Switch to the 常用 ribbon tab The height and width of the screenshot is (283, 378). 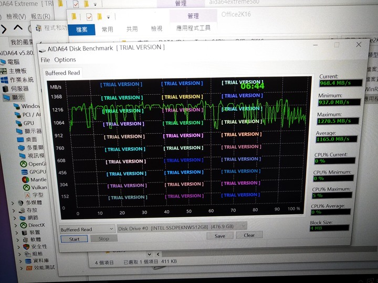point(107,29)
